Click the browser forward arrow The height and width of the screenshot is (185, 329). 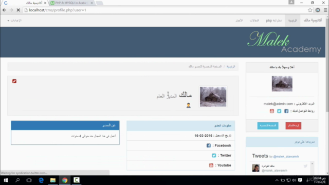pyautogui.click(x=11, y=10)
